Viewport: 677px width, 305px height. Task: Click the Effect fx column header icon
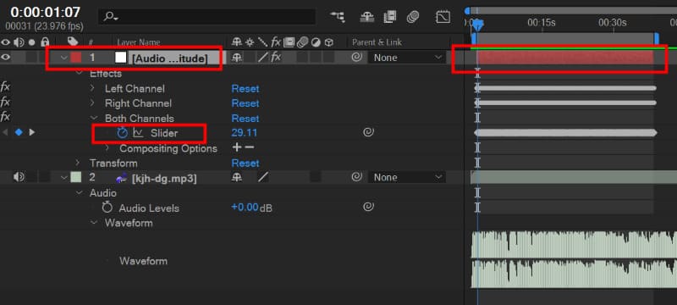pyautogui.click(x=276, y=42)
